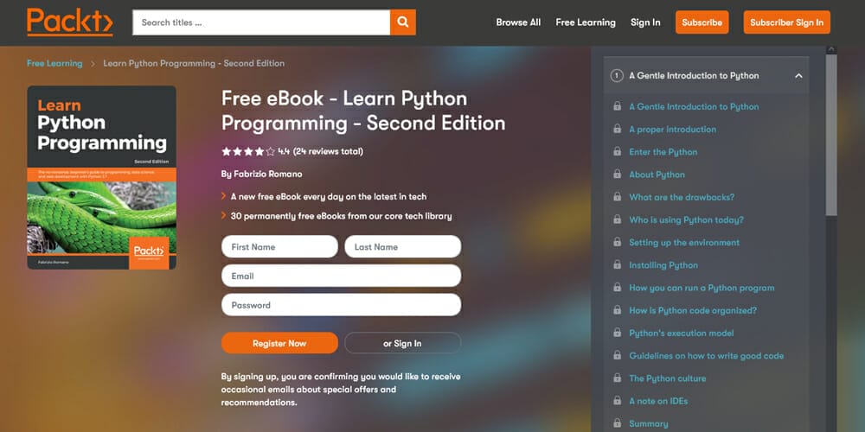Open Browse All menu
The width and height of the screenshot is (865, 432).
coord(518,22)
